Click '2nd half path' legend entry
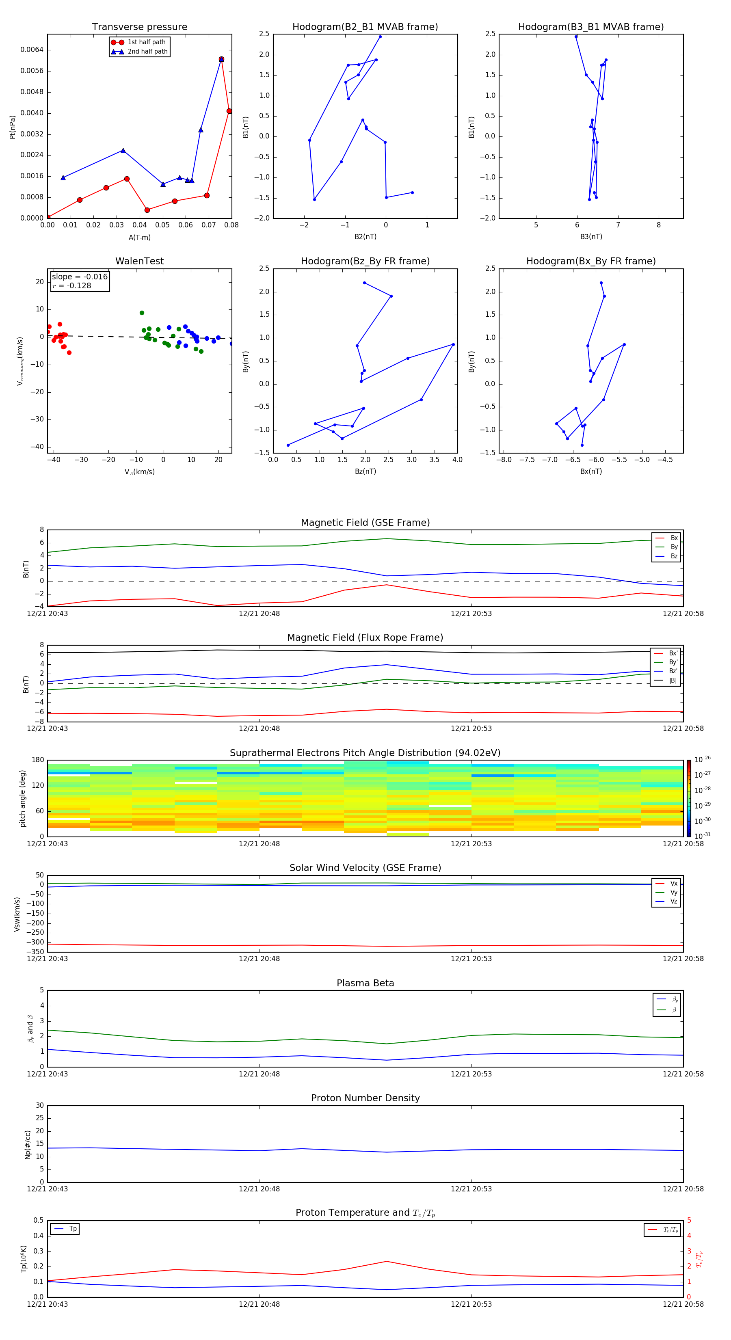 [139, 52]
